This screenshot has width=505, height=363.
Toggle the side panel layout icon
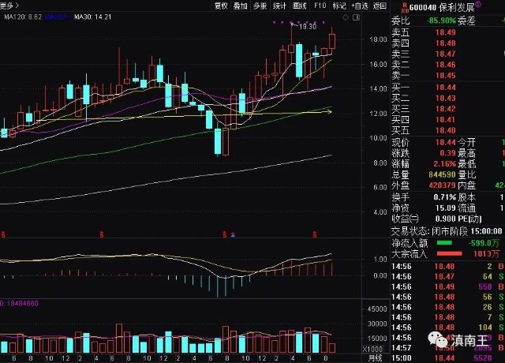[x=356, y=17]
